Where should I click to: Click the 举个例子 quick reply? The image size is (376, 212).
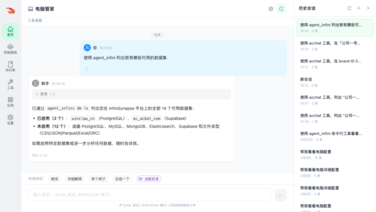pyautogui.click(x=98, y=179)
